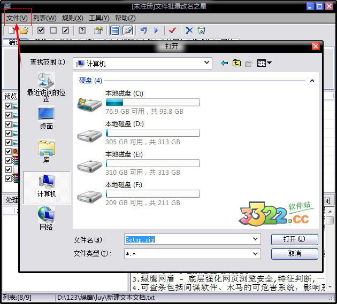Click the open folder toolbar icon

pos(24,30)
